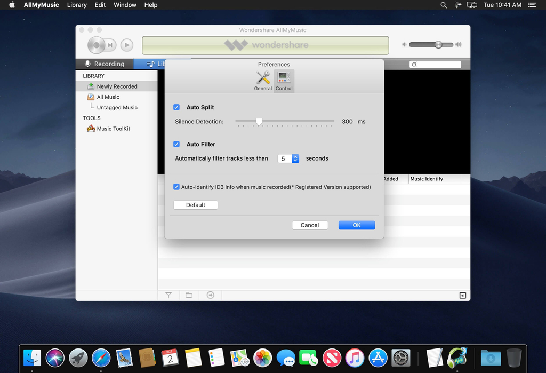Select Untagged Music in the library tree
The height and width of the screenshot is (373, 546).
point(117,108)
